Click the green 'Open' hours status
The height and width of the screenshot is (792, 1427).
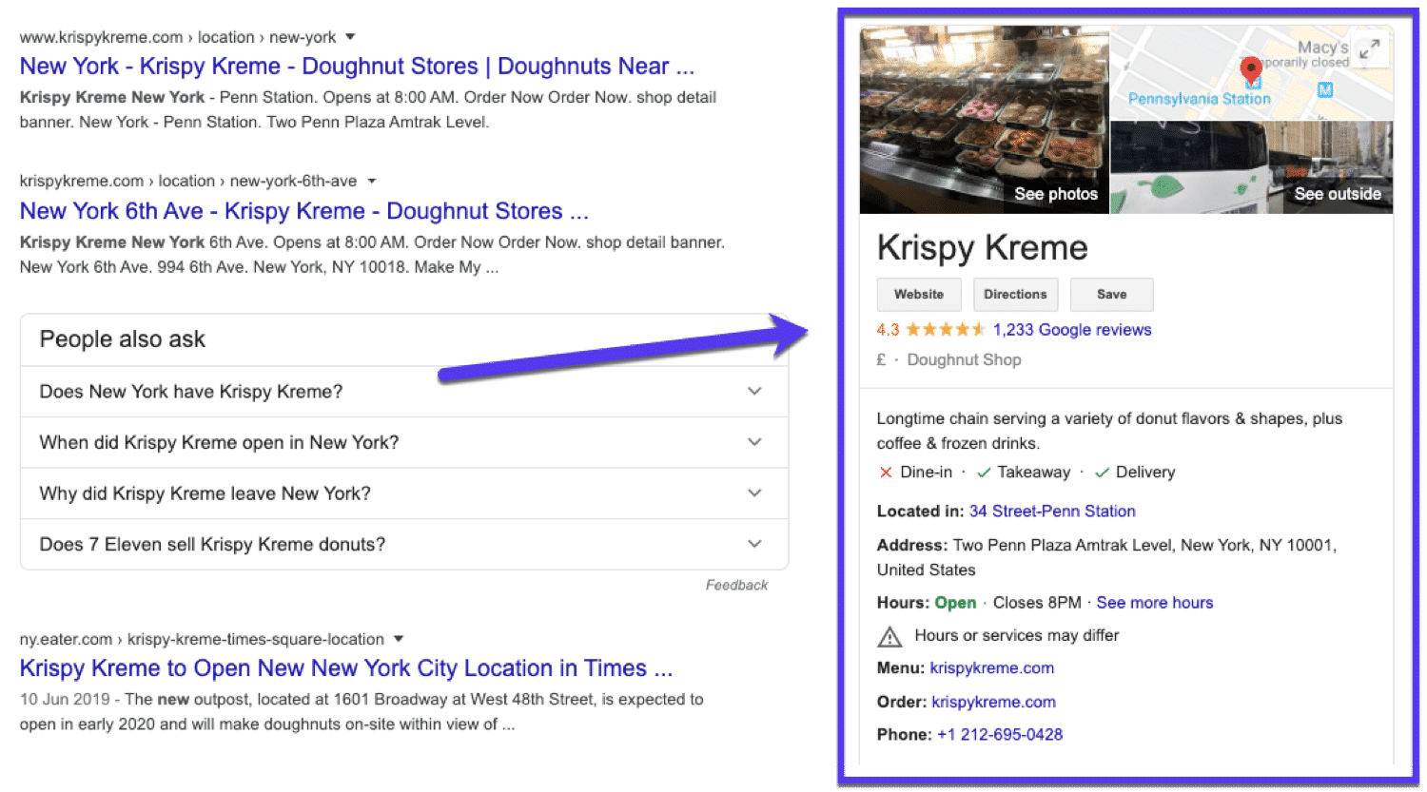(x=955, y=603)
